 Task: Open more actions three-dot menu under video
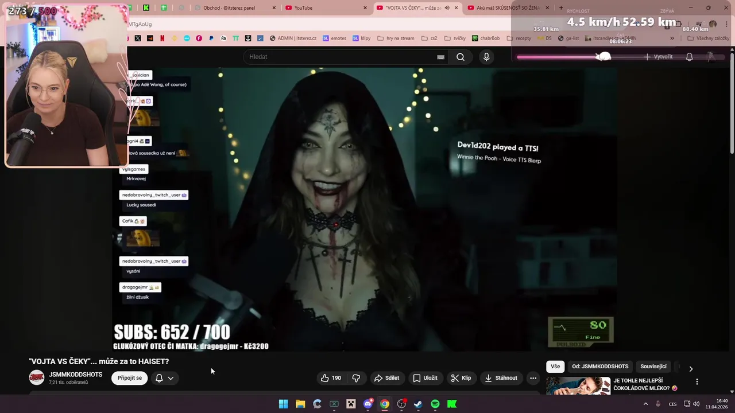(533, 378)
